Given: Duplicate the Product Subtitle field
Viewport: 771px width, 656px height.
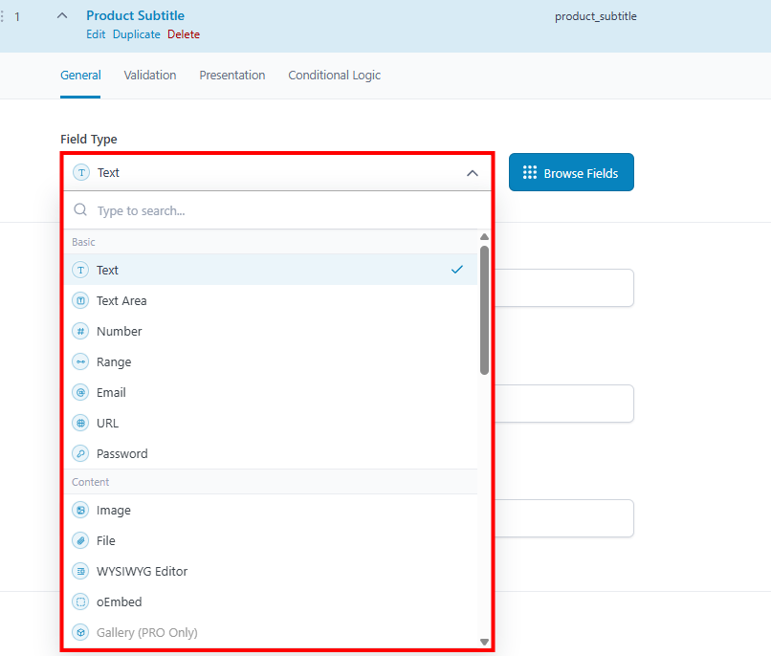Looking at the screenshot, I should tap(136, 33).
